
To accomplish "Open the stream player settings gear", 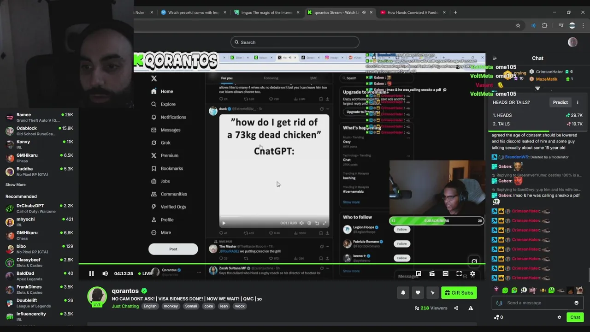I will pos(472,274).
